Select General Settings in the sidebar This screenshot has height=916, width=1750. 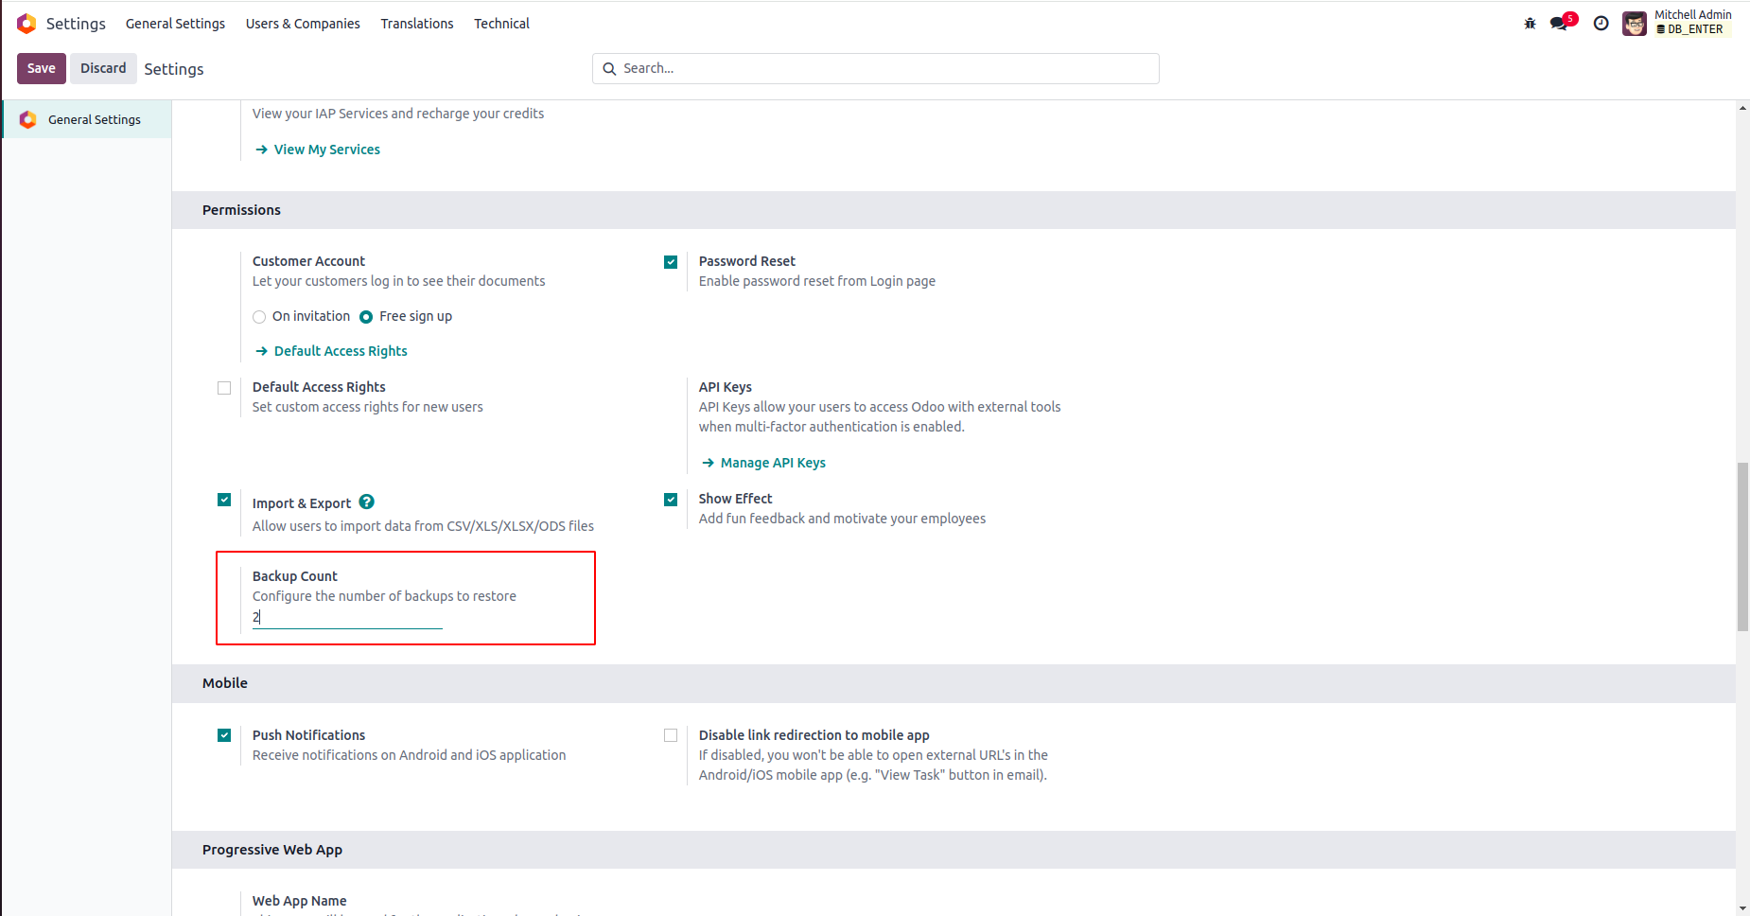(x=94, y=120)
